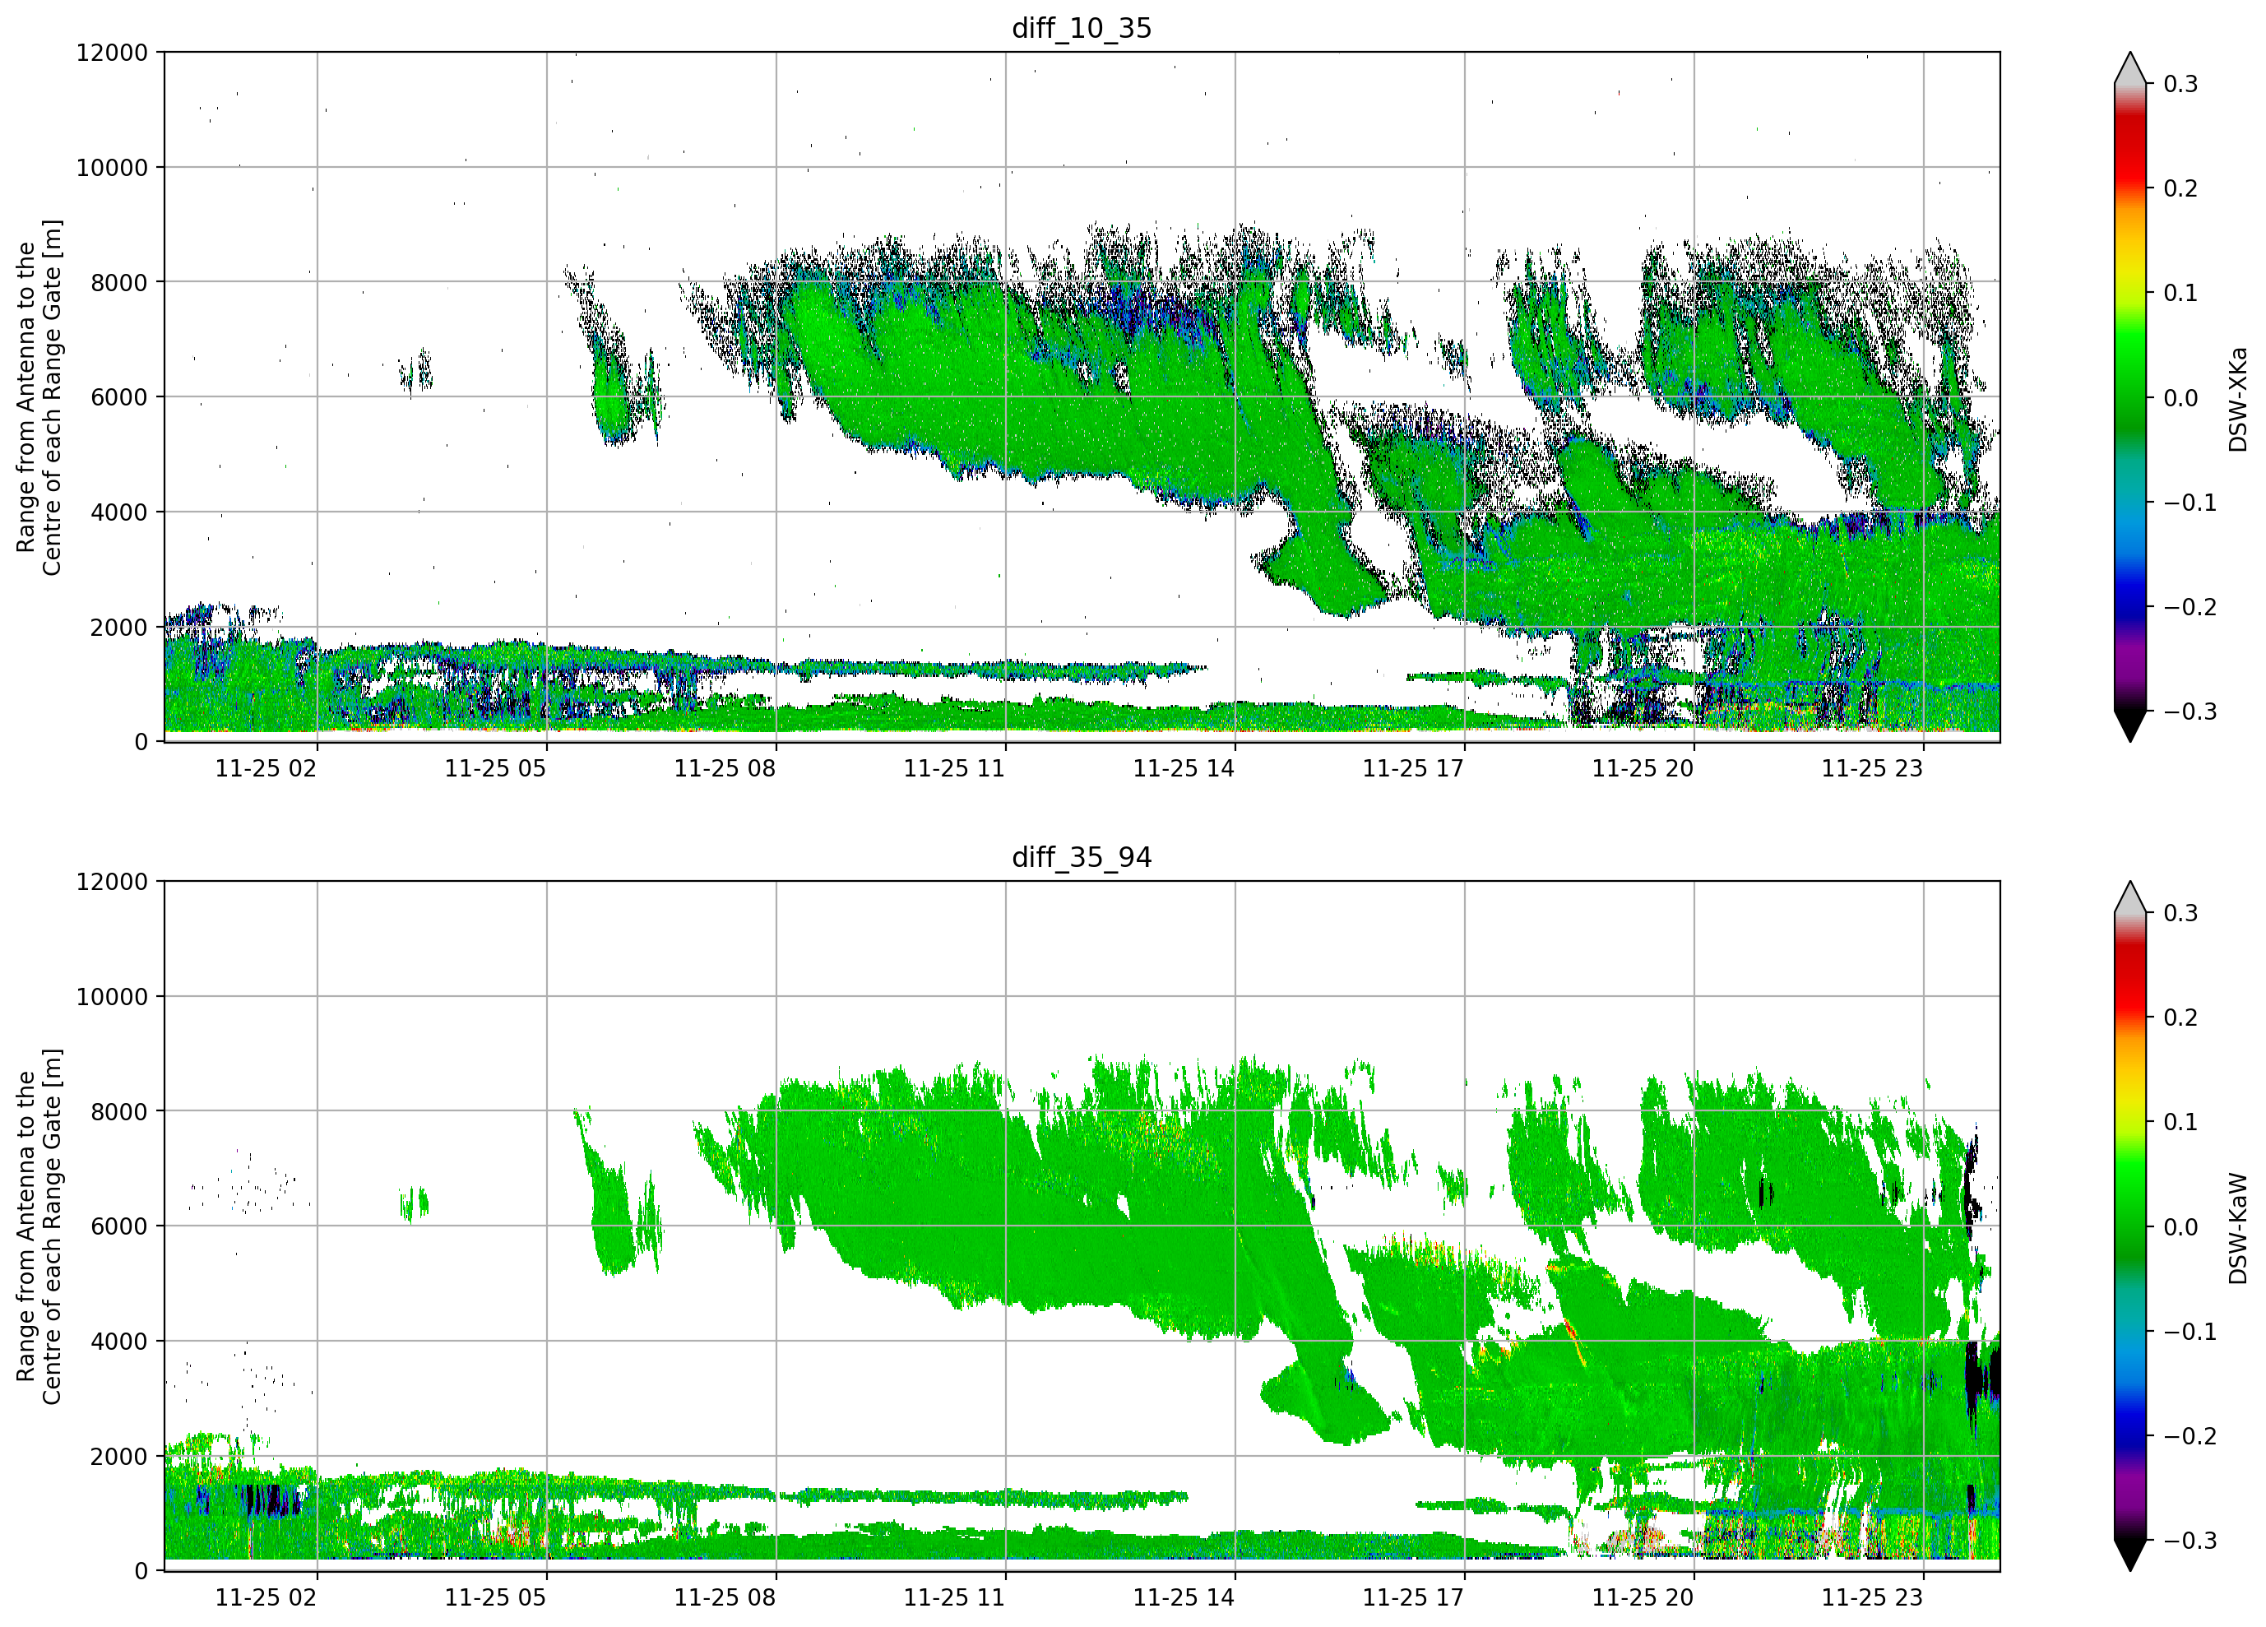2266x1627 pixels.
Task: Click '11-25 05' x-tick under diff_35_94 plot
Action: pyautogui.click(x=496, y=1598)
